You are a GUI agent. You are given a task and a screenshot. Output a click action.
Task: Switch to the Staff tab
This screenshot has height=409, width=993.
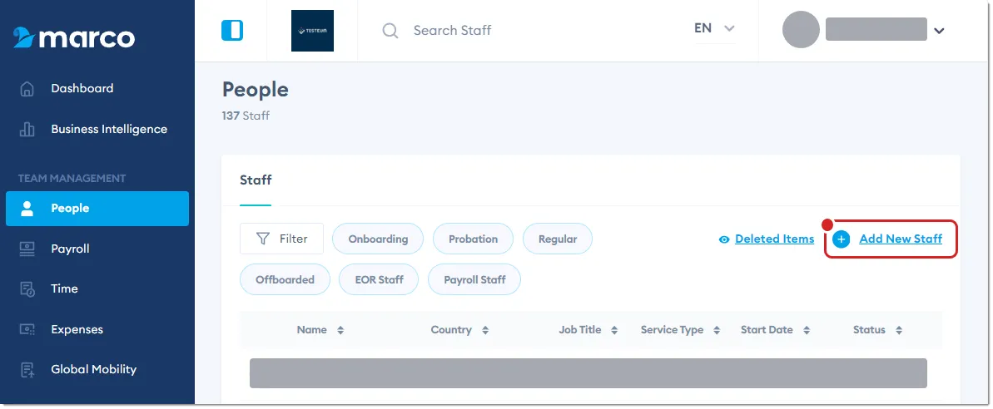pyautogui.click(x=256, y=180)
